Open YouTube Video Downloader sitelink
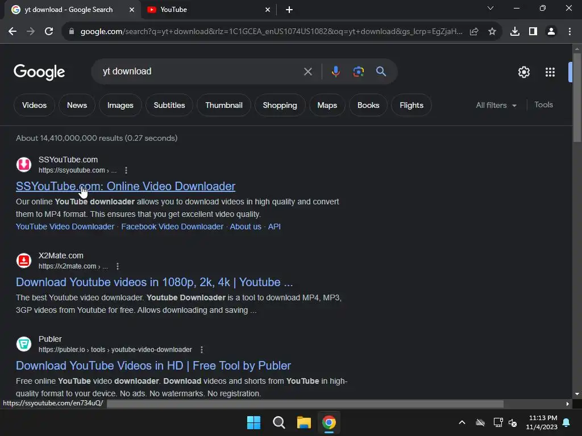The height and width of the screenshot is (436, 582). point(65,227)
